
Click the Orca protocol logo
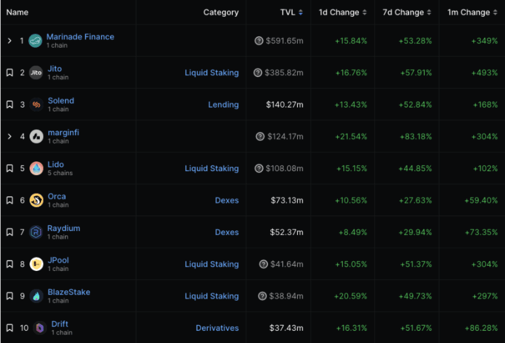coord(36,201)
